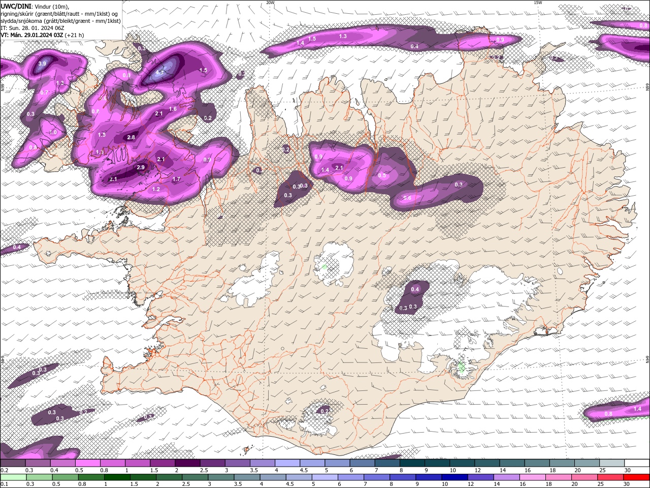The image size is (650, 488).
Task: Pick rain legend swatch between 1 and 1.5
Action: [117, 477]
